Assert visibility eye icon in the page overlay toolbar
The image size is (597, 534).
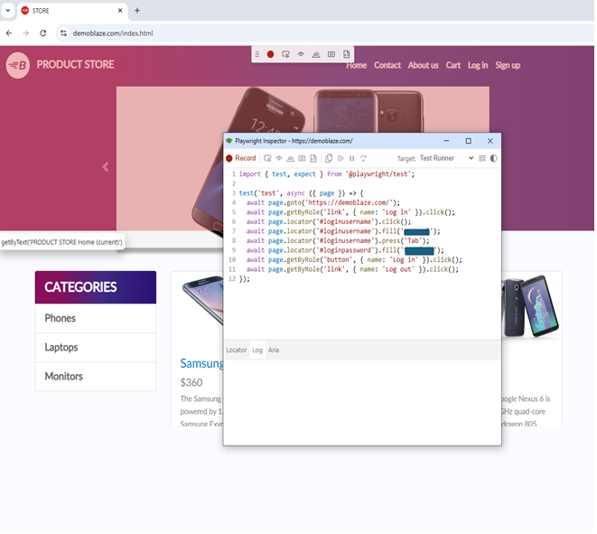tap(301, 54)
